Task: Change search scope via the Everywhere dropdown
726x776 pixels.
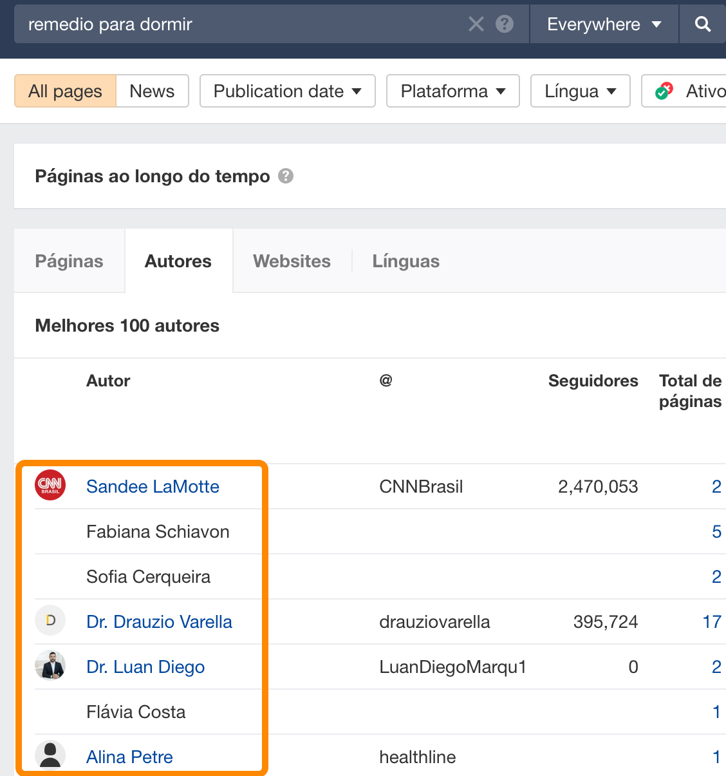Action: tap(603, 24)
